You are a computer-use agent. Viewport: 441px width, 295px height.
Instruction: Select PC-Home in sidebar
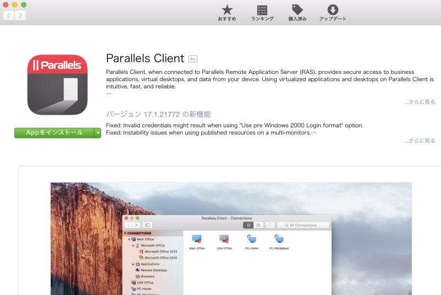point(141,289)
